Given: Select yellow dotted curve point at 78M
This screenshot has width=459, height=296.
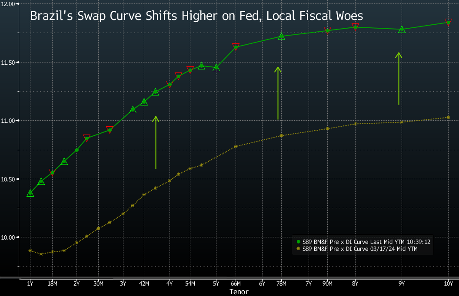Looking at the screenshot, I should pyautogui.click(x=281, y=136).
